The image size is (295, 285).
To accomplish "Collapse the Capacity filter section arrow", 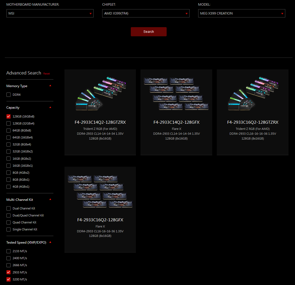I will click(50, 107).
